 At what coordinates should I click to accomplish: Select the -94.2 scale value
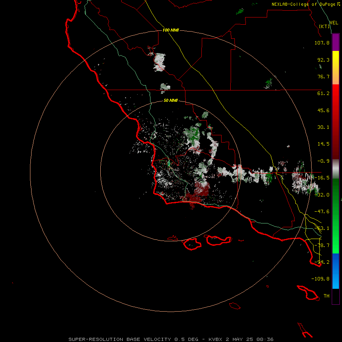pyautogui.click(x=322, y=262)
